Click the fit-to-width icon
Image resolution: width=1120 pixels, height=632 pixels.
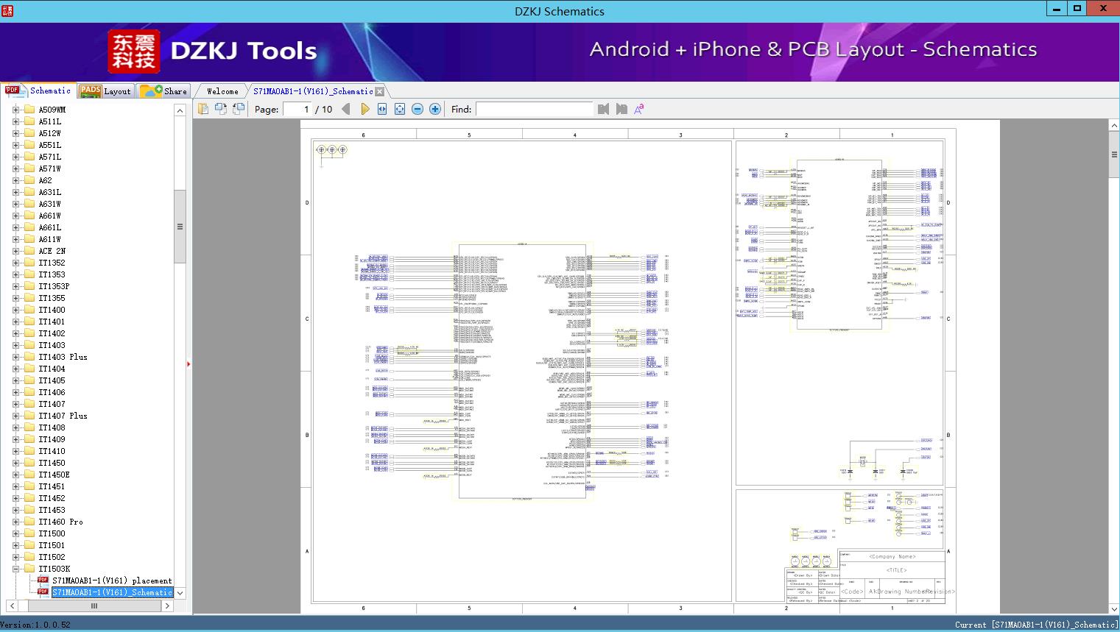(x=382, y=109)
